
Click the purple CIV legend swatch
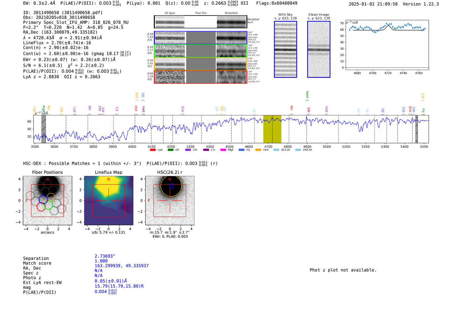coord(188,150)
